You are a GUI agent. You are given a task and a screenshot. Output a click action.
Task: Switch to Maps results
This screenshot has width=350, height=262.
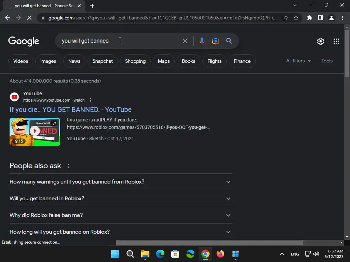pos(164,61)
